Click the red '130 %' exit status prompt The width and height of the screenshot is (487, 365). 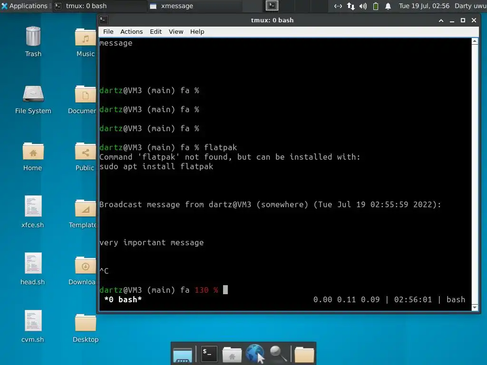[206, 290]
